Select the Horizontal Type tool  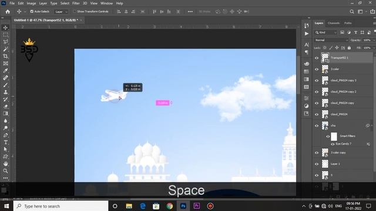click(x=5, y=142)
